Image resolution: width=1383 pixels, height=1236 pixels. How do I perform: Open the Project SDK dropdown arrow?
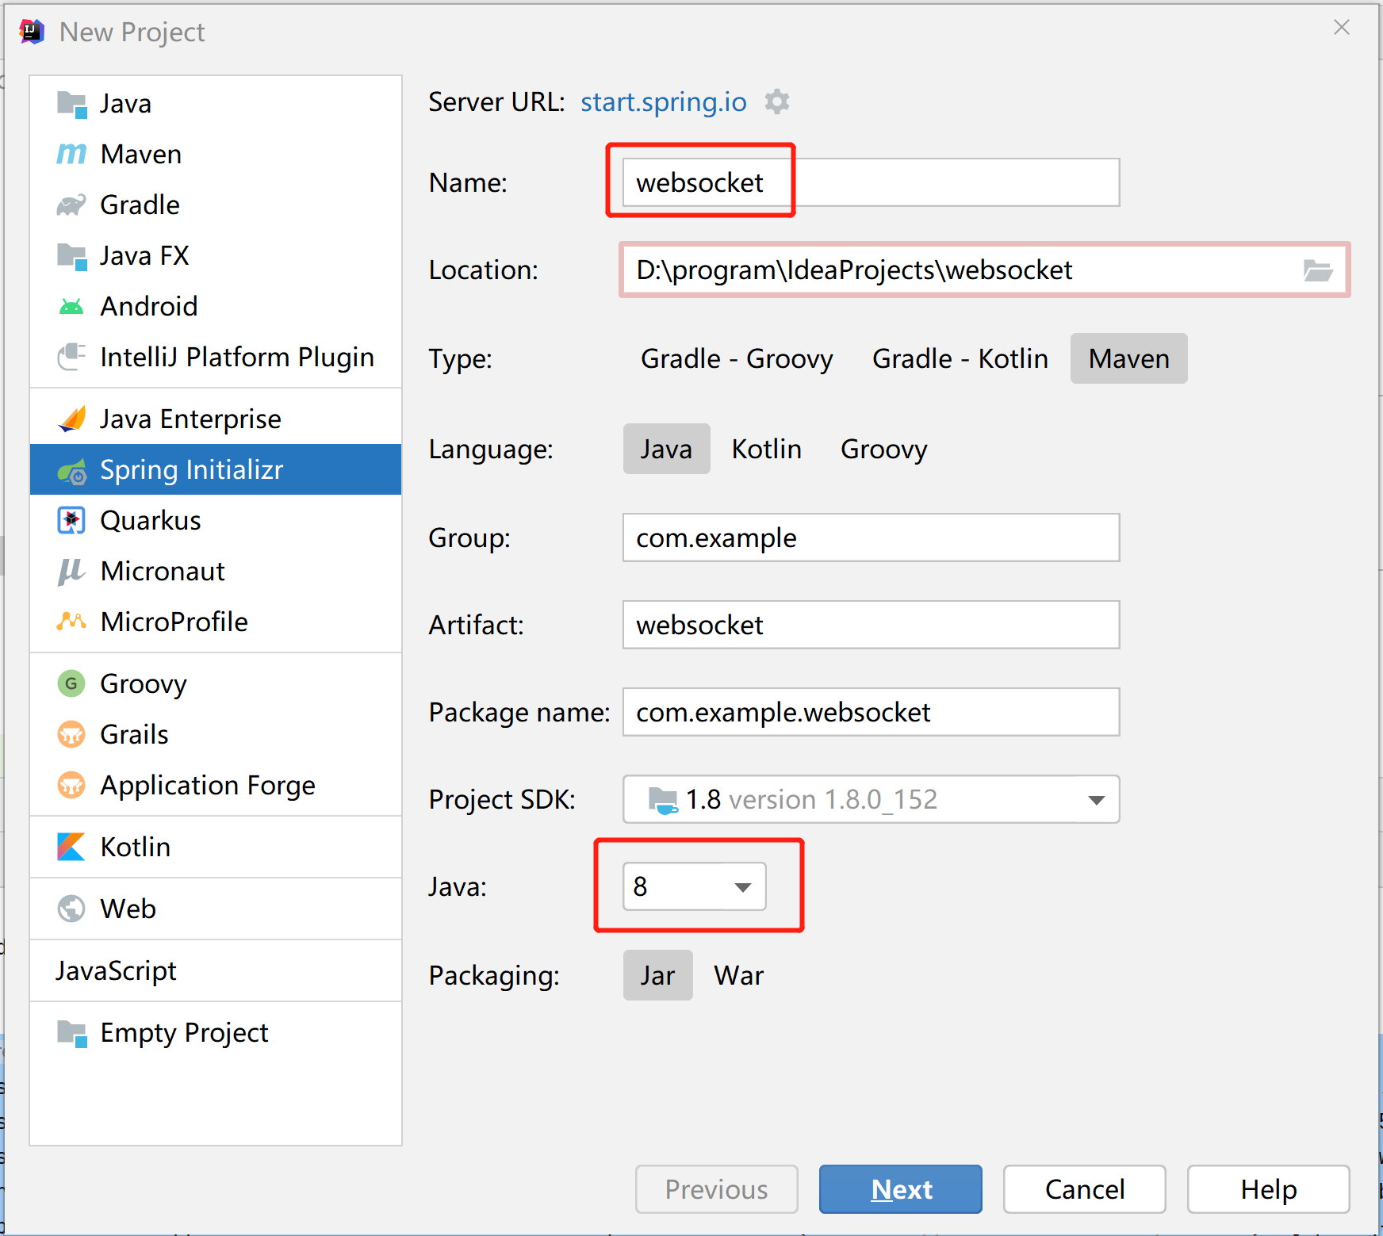[1096, 800]
